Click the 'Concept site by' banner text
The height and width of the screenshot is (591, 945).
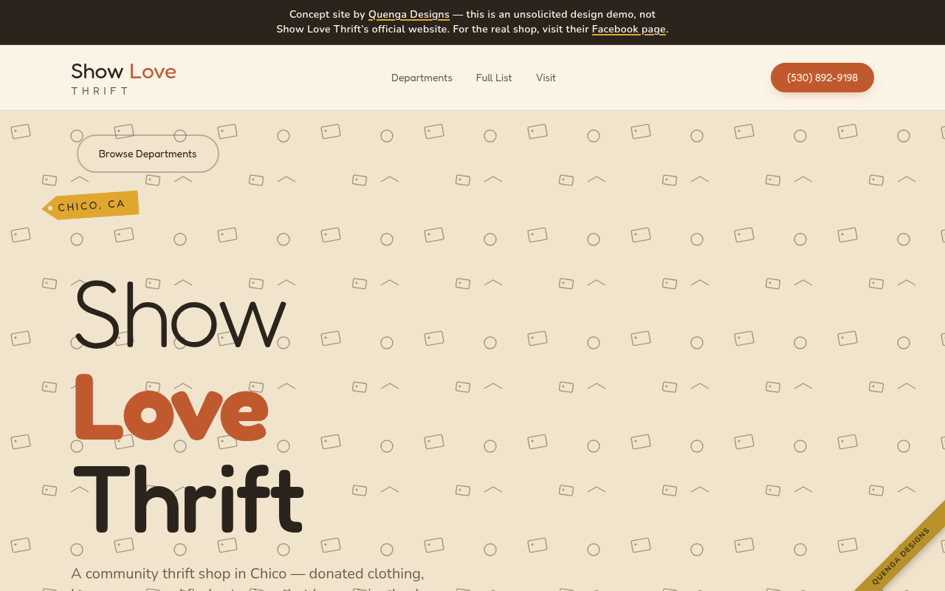(x=327, y=14)
